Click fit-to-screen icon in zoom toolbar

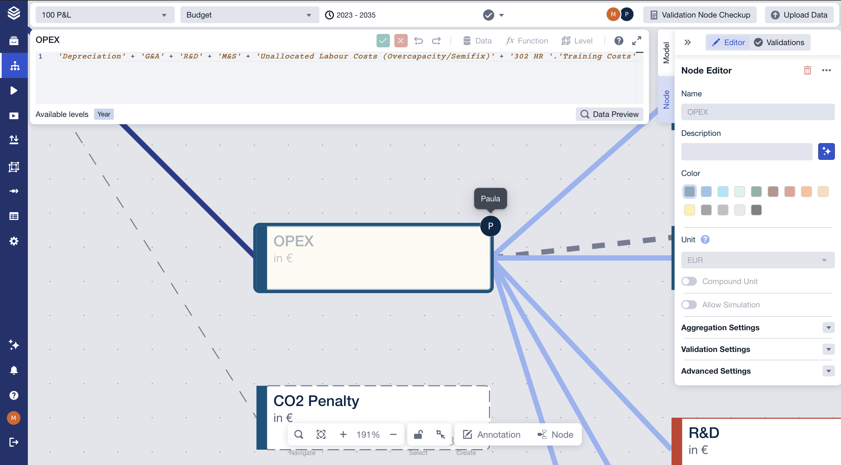click(321, 434)
